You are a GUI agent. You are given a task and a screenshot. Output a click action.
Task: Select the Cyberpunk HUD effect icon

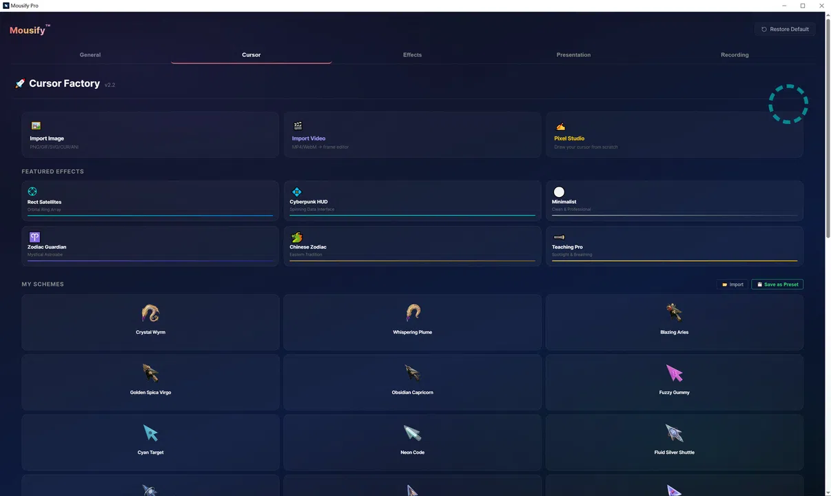tap(297, 192)
